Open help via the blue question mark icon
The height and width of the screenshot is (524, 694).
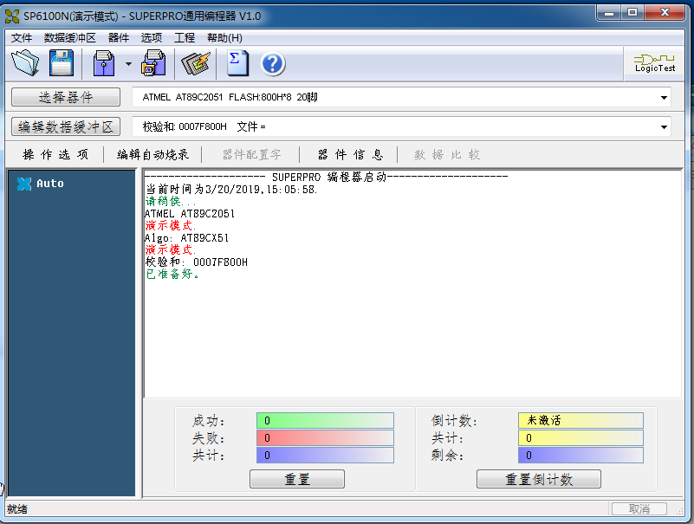(273, 64)
